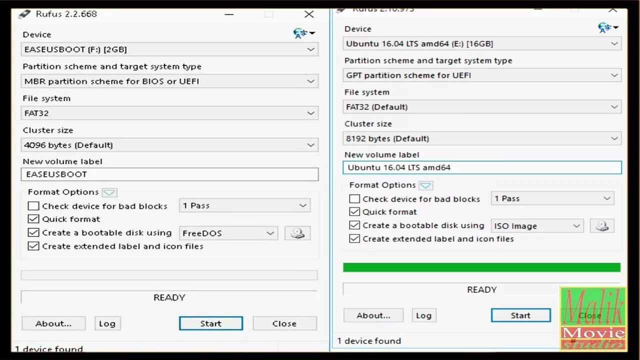Open language selector icon in Rufus 2.2.668 window
Screen dimensions: 640x360
click(304, 33)
